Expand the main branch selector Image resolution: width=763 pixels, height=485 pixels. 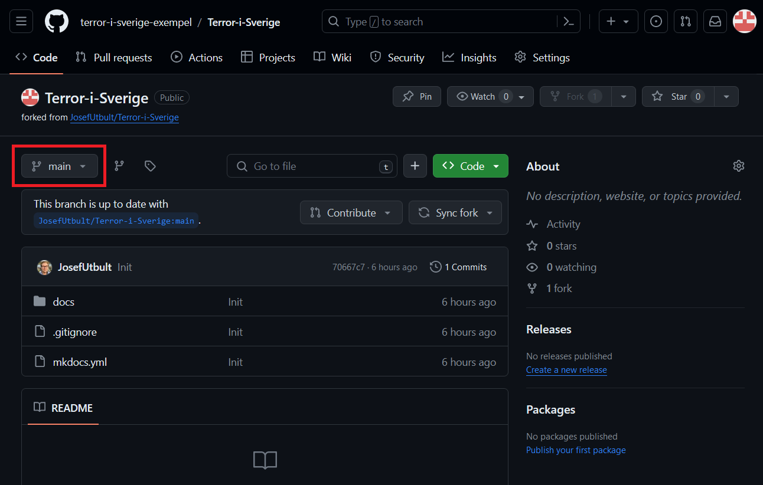click(60, 166)
